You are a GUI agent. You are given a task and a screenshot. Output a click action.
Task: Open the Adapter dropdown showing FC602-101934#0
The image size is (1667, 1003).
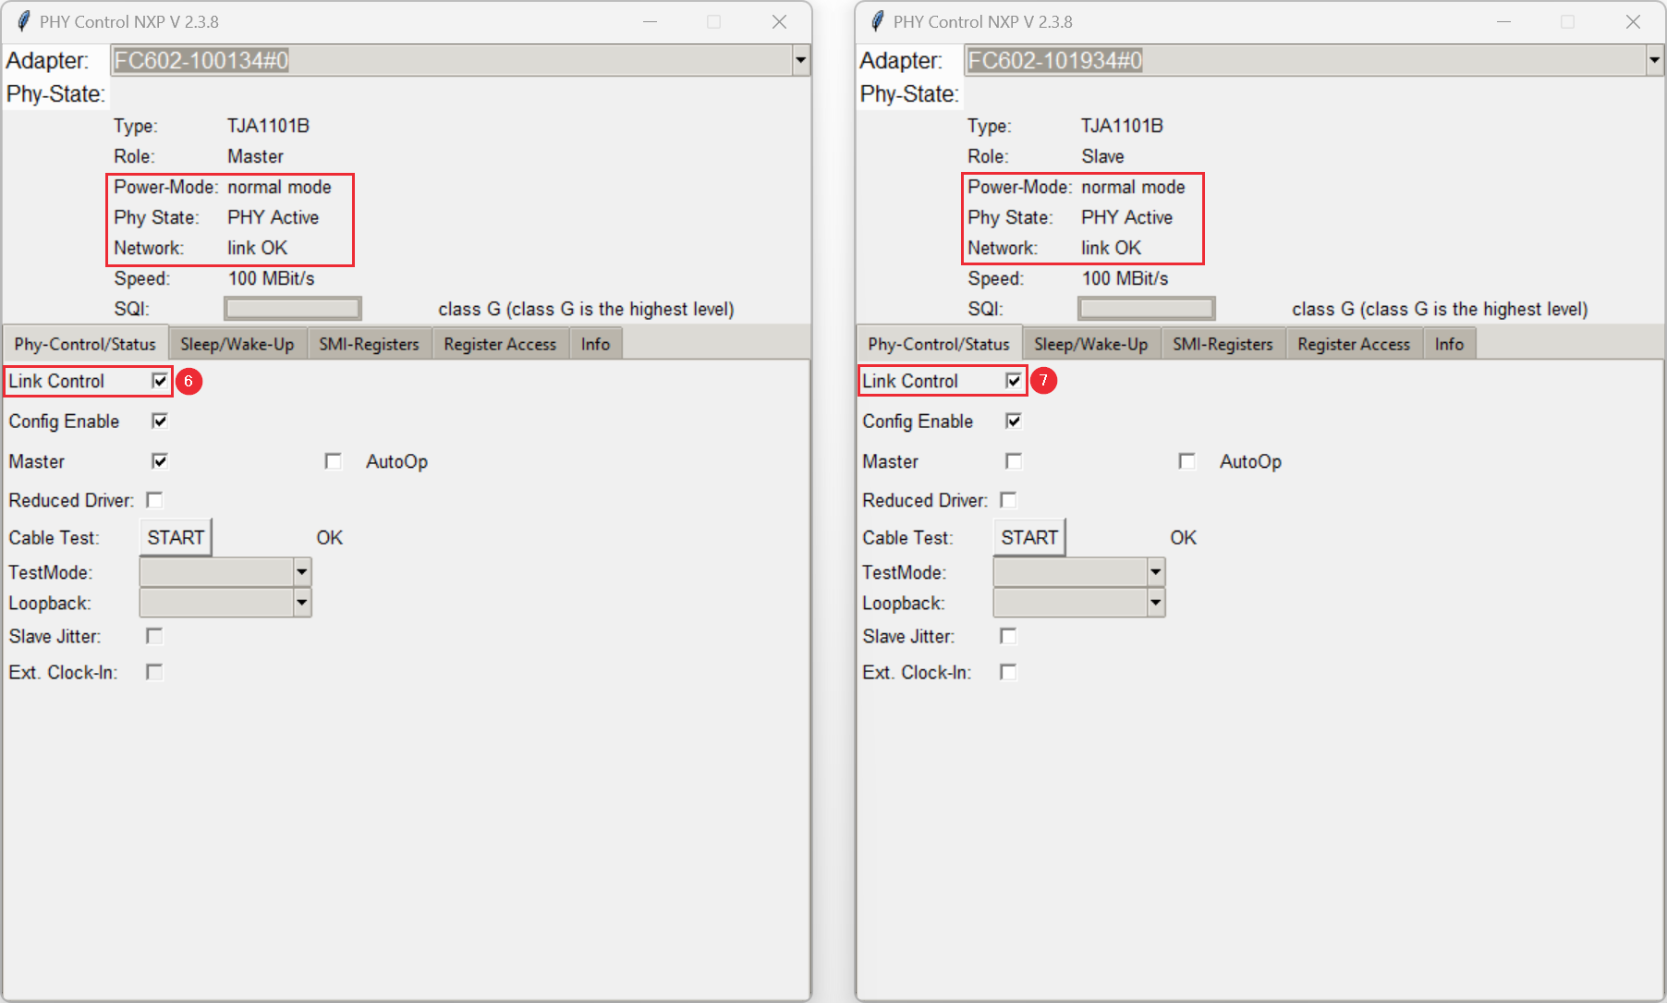point(1653,60)
